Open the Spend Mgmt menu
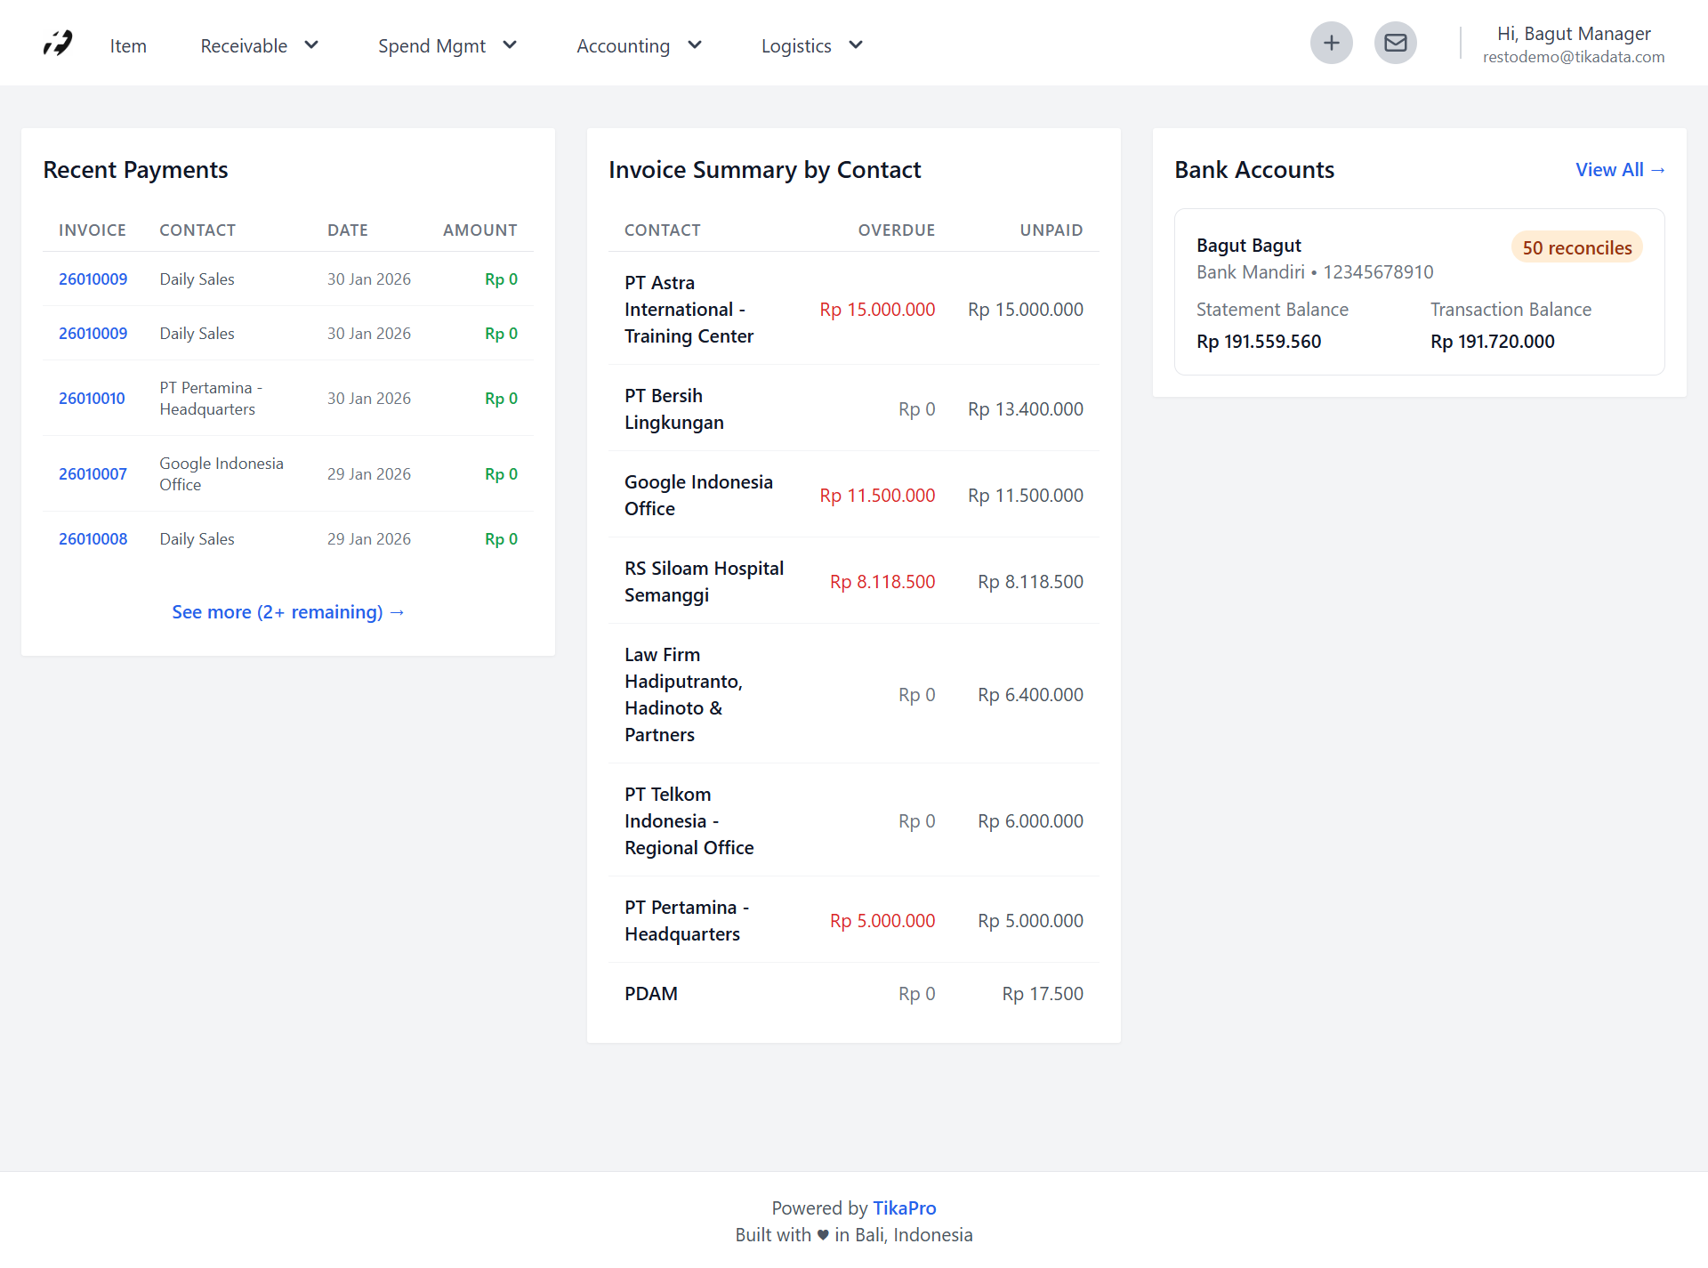This screenshot has width=1708, height=1268. tap(447, 44)
